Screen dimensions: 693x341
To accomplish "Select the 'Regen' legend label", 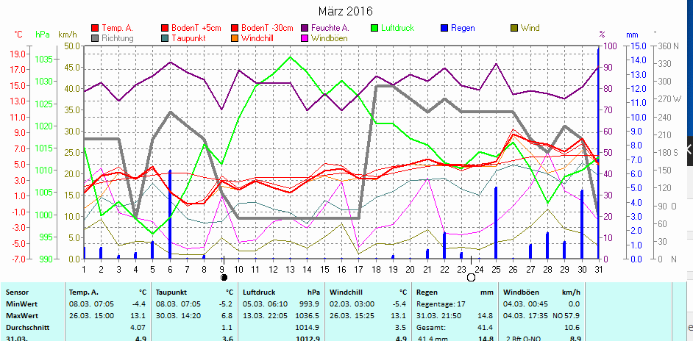I will 463,28.
